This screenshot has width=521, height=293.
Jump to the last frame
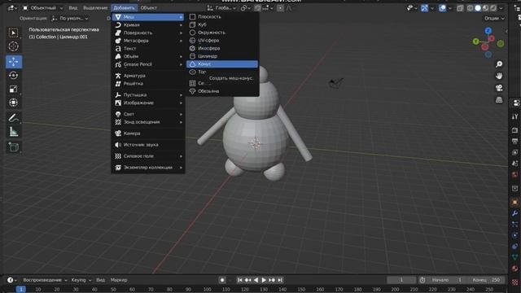pos(280,280)
